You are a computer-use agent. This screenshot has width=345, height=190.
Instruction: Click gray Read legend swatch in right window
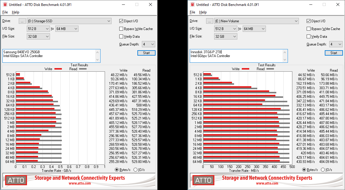[270, 69]
